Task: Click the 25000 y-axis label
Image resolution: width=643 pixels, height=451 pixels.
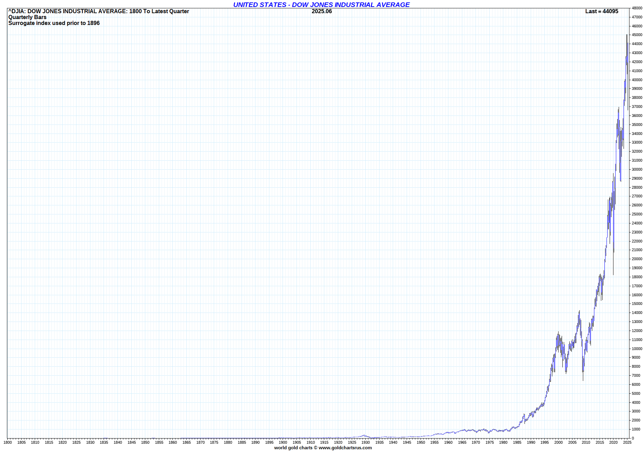Action: coord(637,214)
